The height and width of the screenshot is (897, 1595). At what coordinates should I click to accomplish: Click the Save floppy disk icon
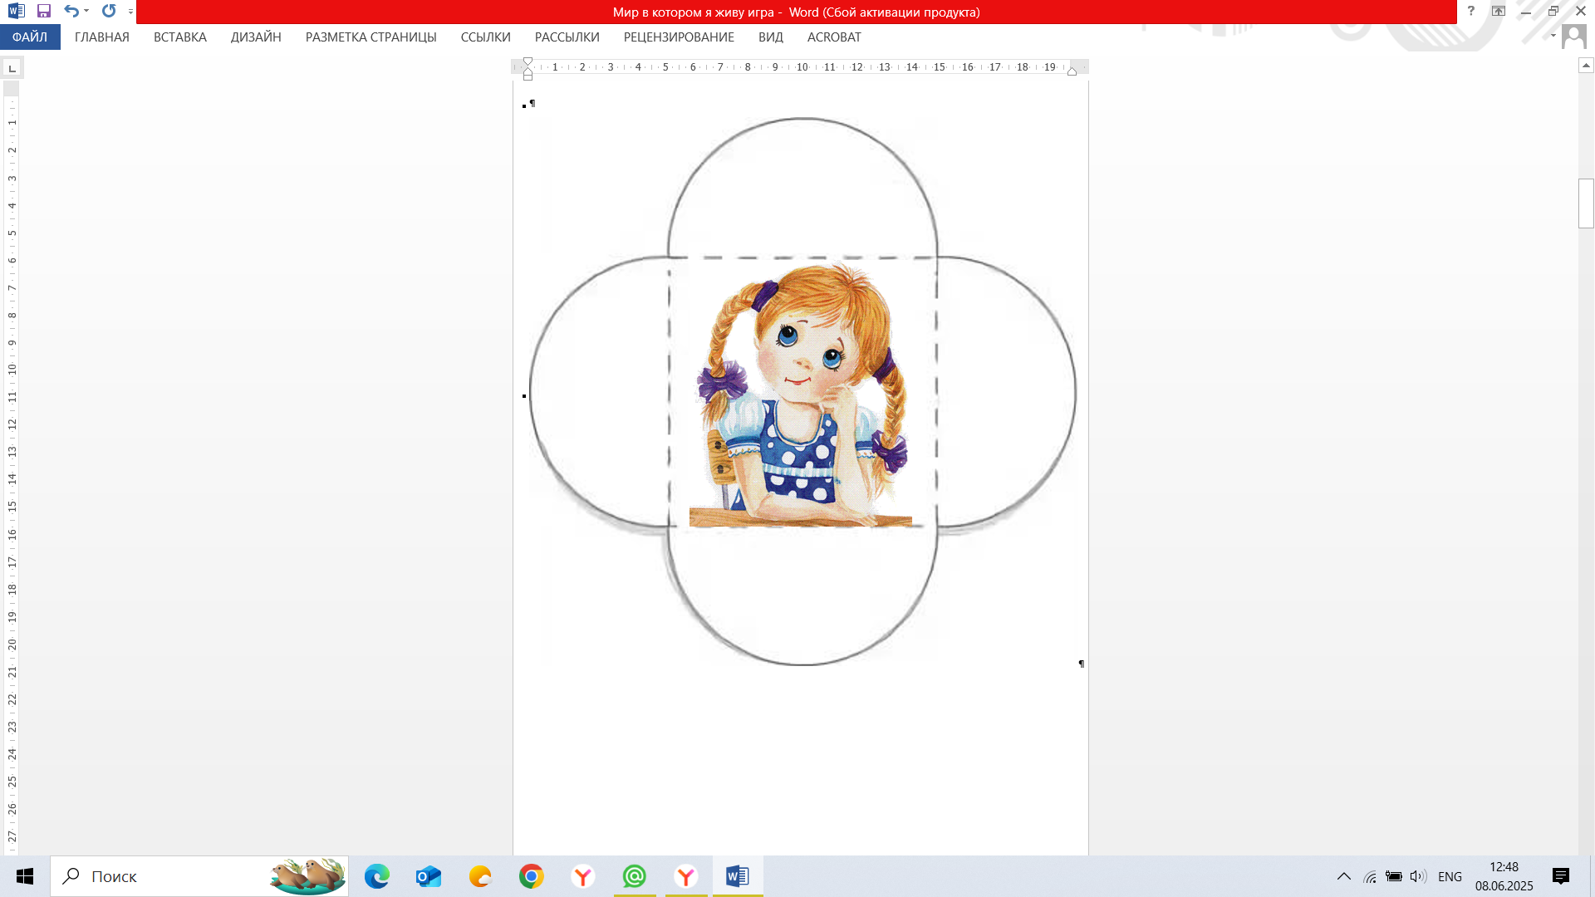tap(44, 12)
